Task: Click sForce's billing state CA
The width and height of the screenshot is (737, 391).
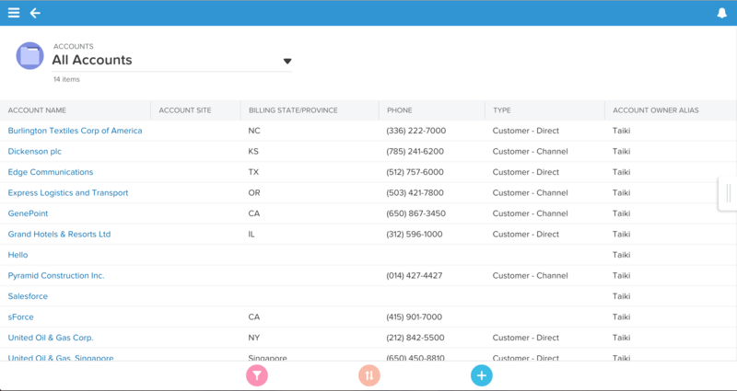Action: tap(254, 316)
